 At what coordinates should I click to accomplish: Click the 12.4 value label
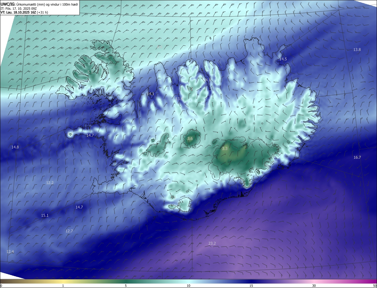click(10, 251)
